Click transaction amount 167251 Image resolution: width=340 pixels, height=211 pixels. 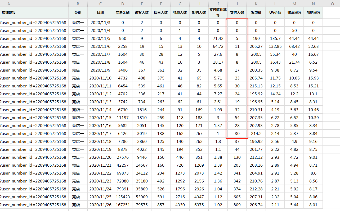click(x=123, y=205)
